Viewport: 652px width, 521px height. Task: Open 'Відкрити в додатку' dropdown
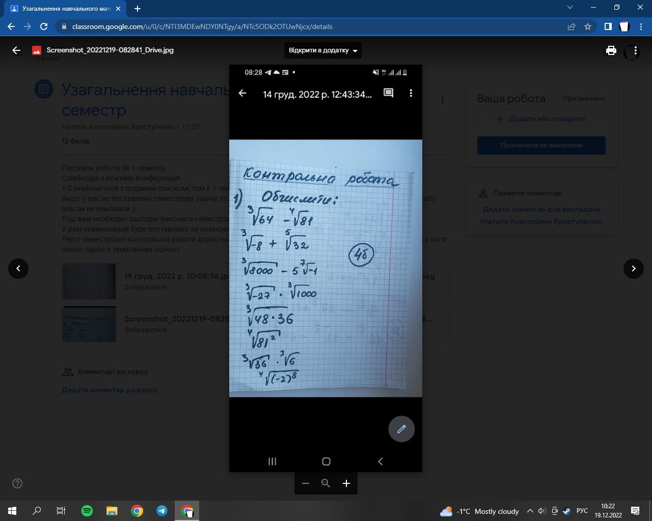pos(323,50)
